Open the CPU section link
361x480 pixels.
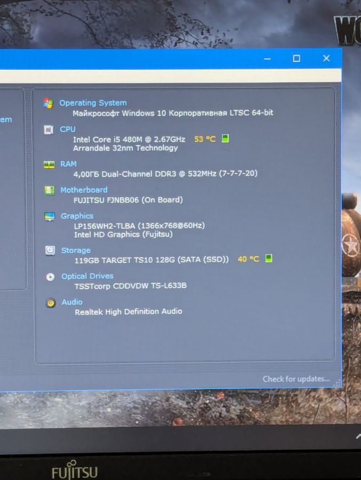68,129
